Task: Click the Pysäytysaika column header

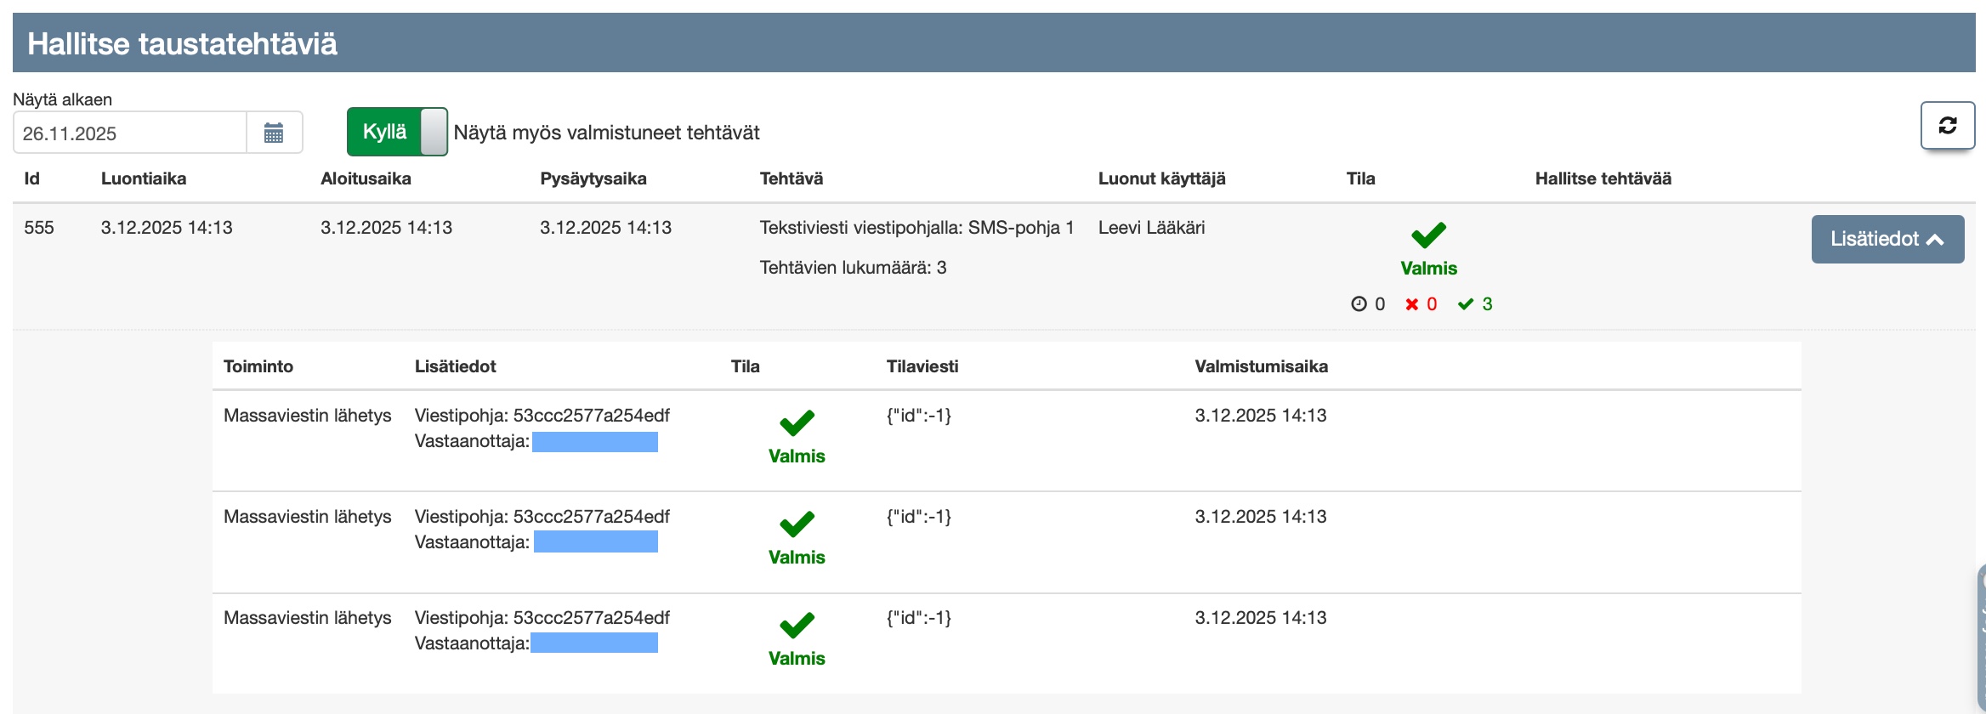Action: [x=593, y=178]
